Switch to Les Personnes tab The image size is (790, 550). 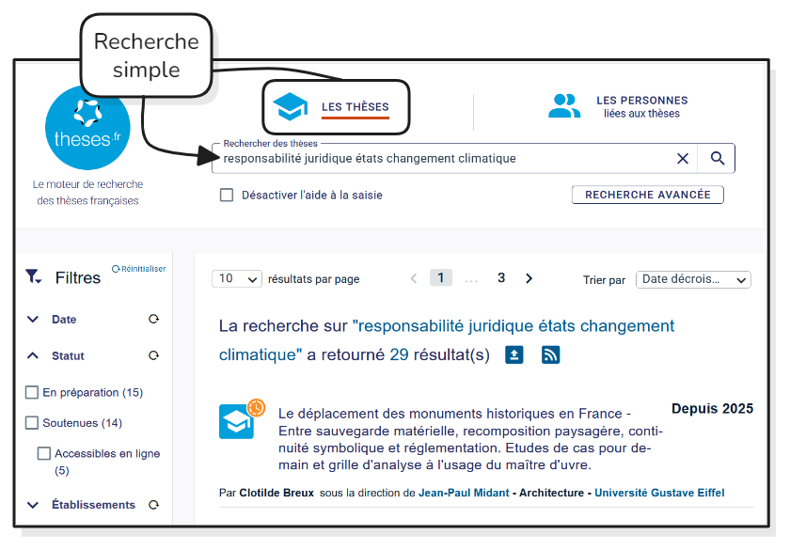pyautogui.click(x=619, y=106)
